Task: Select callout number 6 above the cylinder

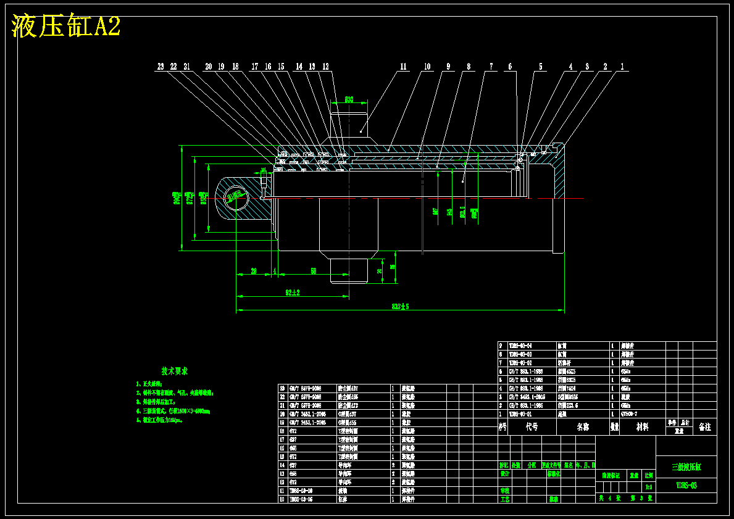Action: 511,67
